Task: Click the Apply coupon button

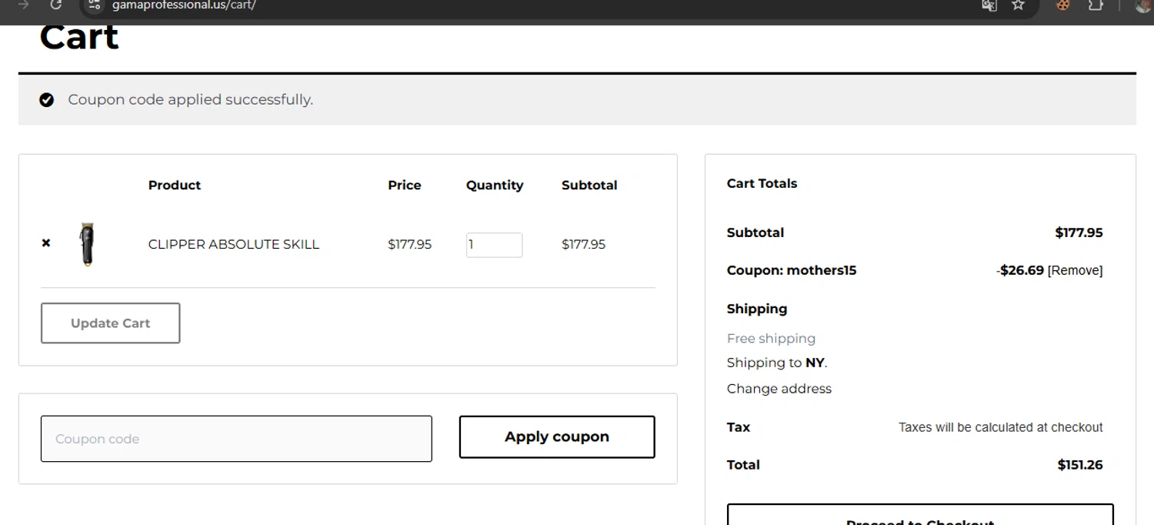Action: 557,437
